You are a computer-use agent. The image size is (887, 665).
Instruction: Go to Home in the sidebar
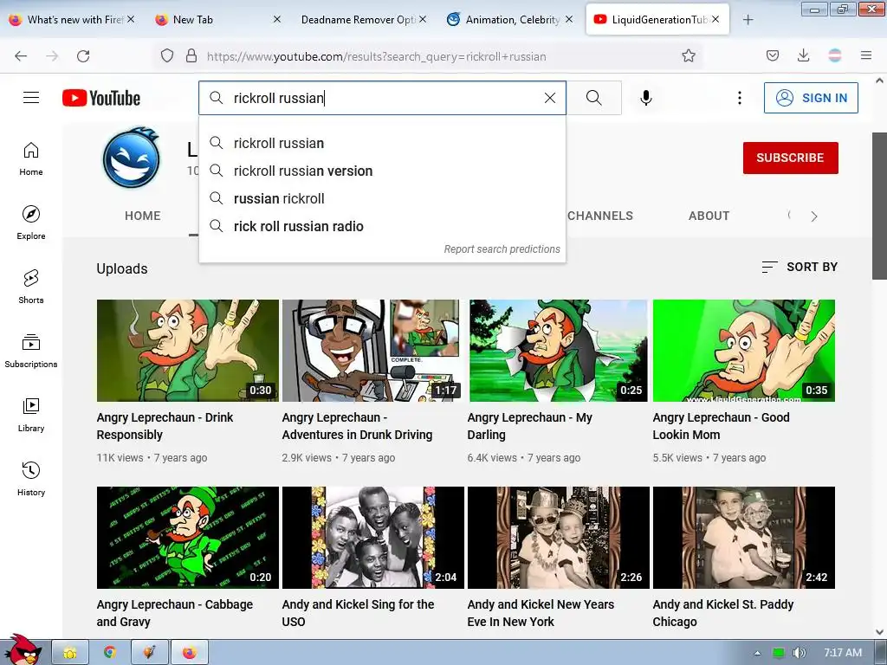31,159
